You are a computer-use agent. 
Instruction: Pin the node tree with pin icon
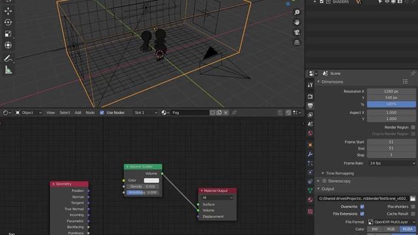point(234,113)
